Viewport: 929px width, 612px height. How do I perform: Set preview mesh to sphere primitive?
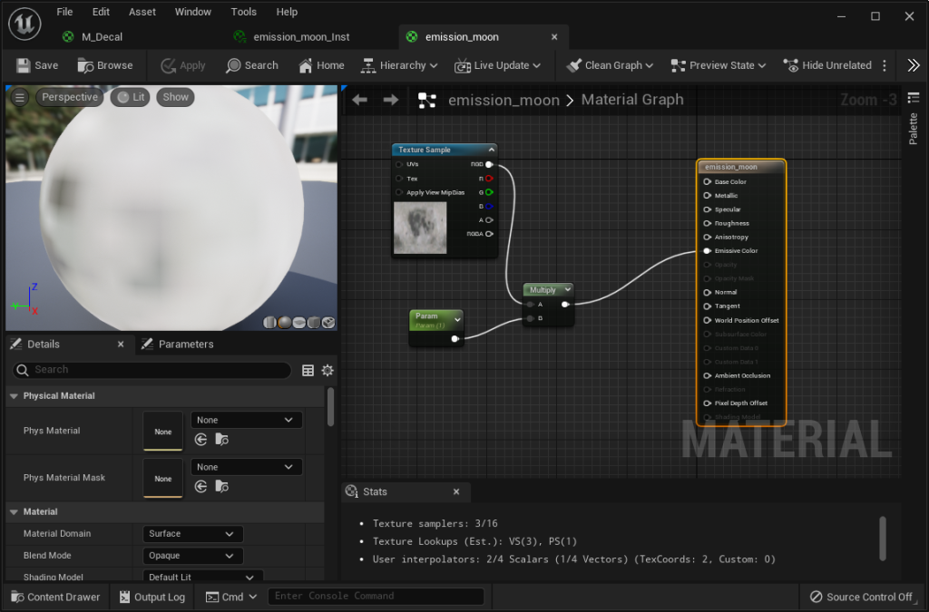[x=284, y=322]
